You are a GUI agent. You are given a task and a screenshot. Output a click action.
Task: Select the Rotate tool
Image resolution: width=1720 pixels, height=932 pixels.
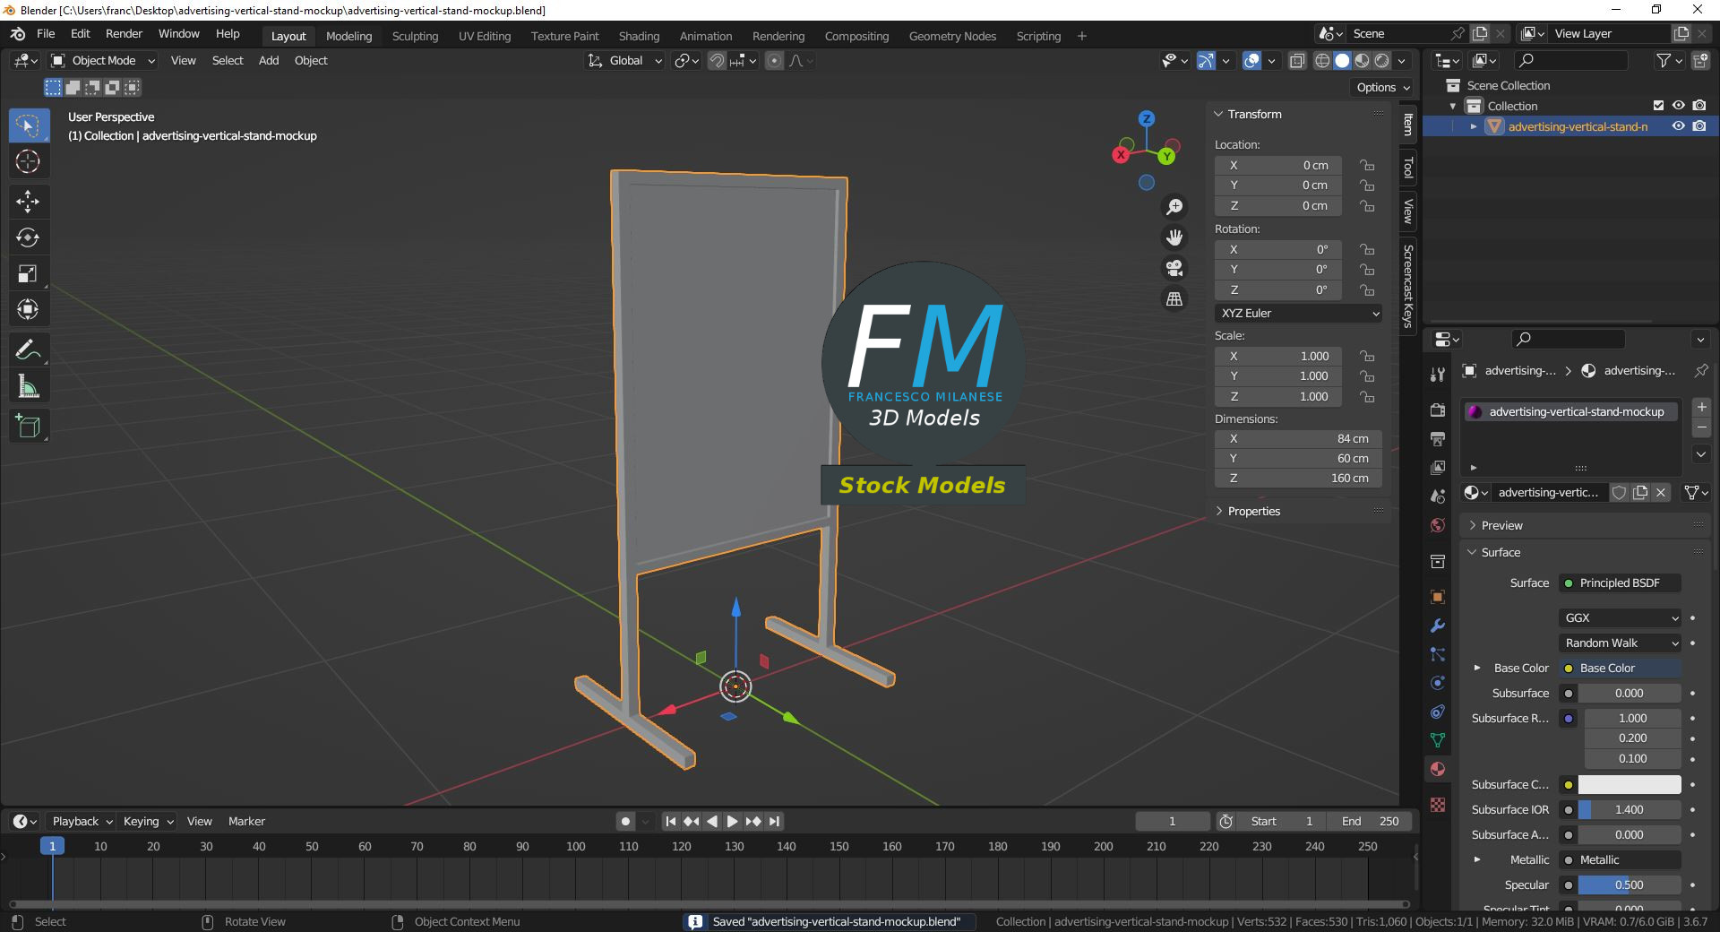(28, 237)
